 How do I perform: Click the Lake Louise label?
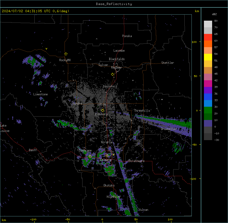pyautogui.click(x=4, y=128)
